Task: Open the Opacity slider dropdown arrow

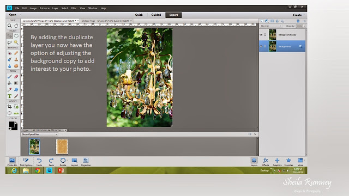Action: click(304, 26)
